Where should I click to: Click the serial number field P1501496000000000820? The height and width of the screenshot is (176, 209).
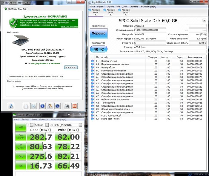click(x=150, y=30)
